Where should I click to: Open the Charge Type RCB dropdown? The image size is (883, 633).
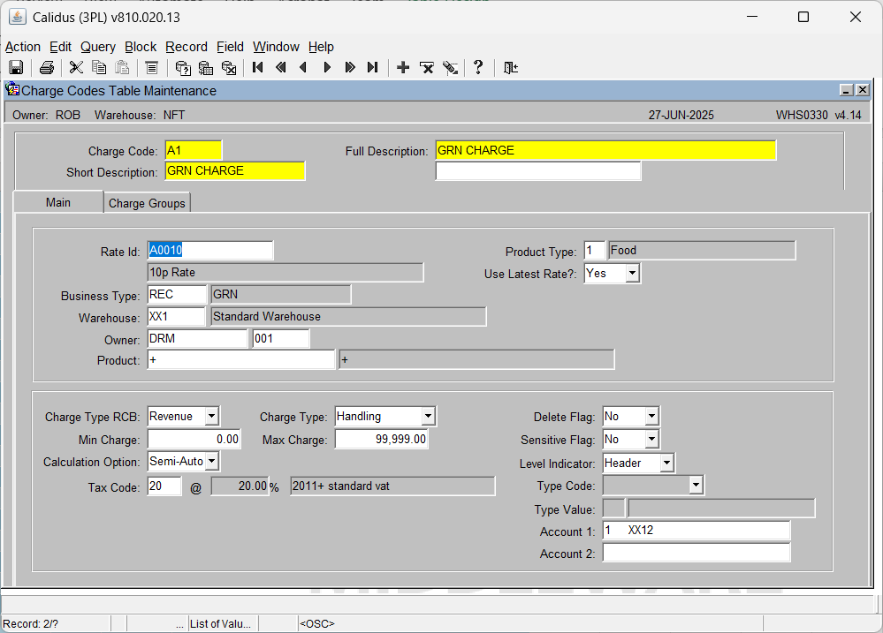211,417
